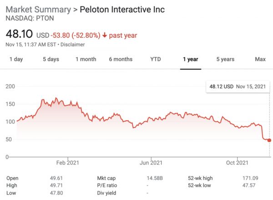This screenshot has height=200, width=273.
Task: Click the active 1 year tab
Action: 190,59
